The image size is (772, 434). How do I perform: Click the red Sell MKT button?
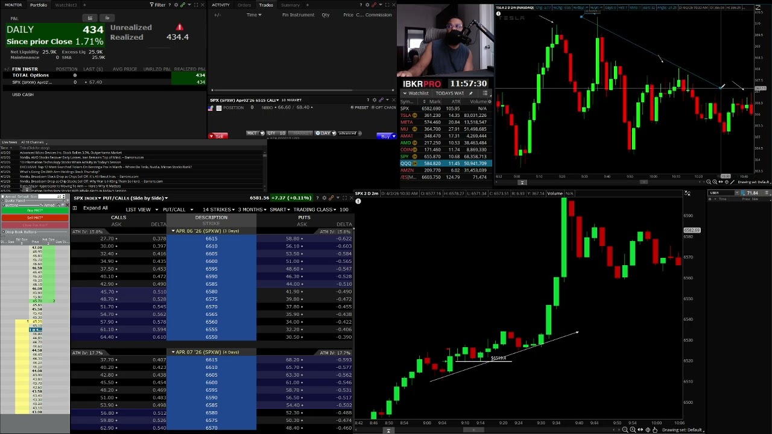[x=35, y=218]
